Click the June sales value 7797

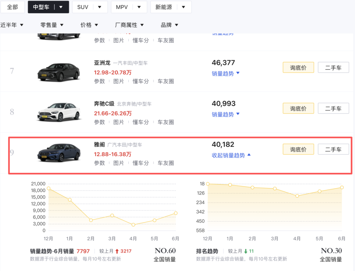83,251
